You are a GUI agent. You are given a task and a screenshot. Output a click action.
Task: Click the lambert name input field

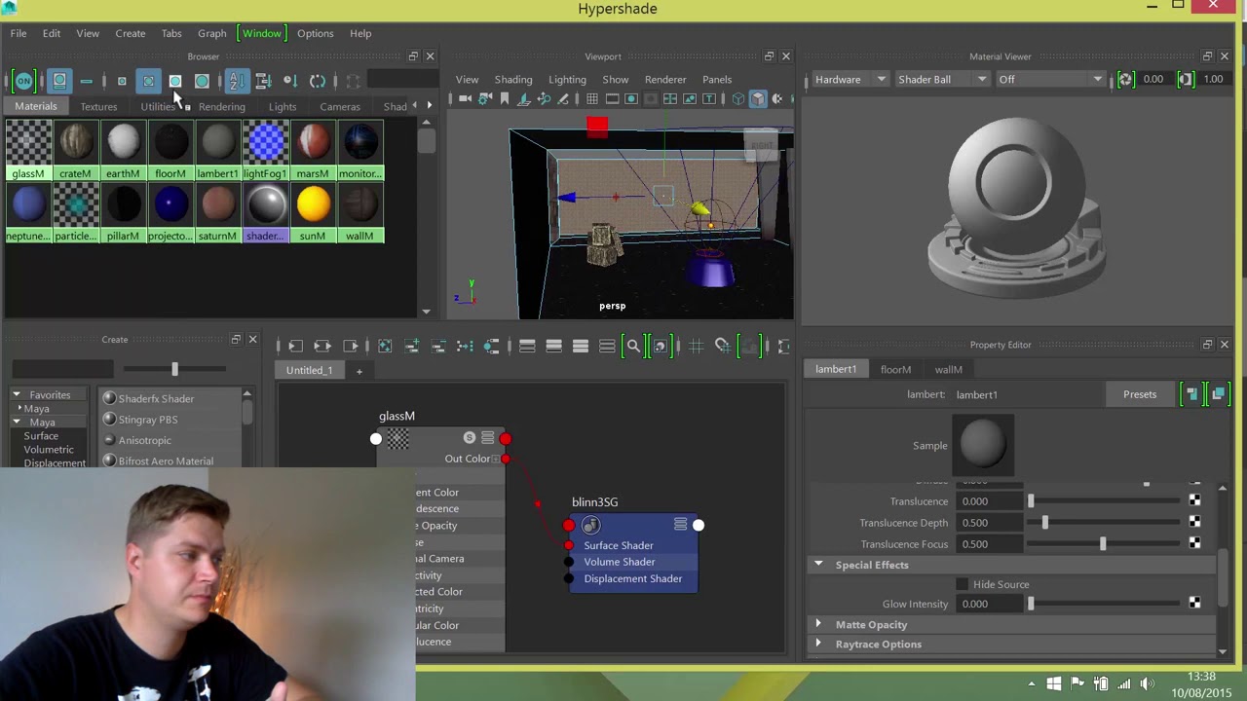tap(1028, 394)
